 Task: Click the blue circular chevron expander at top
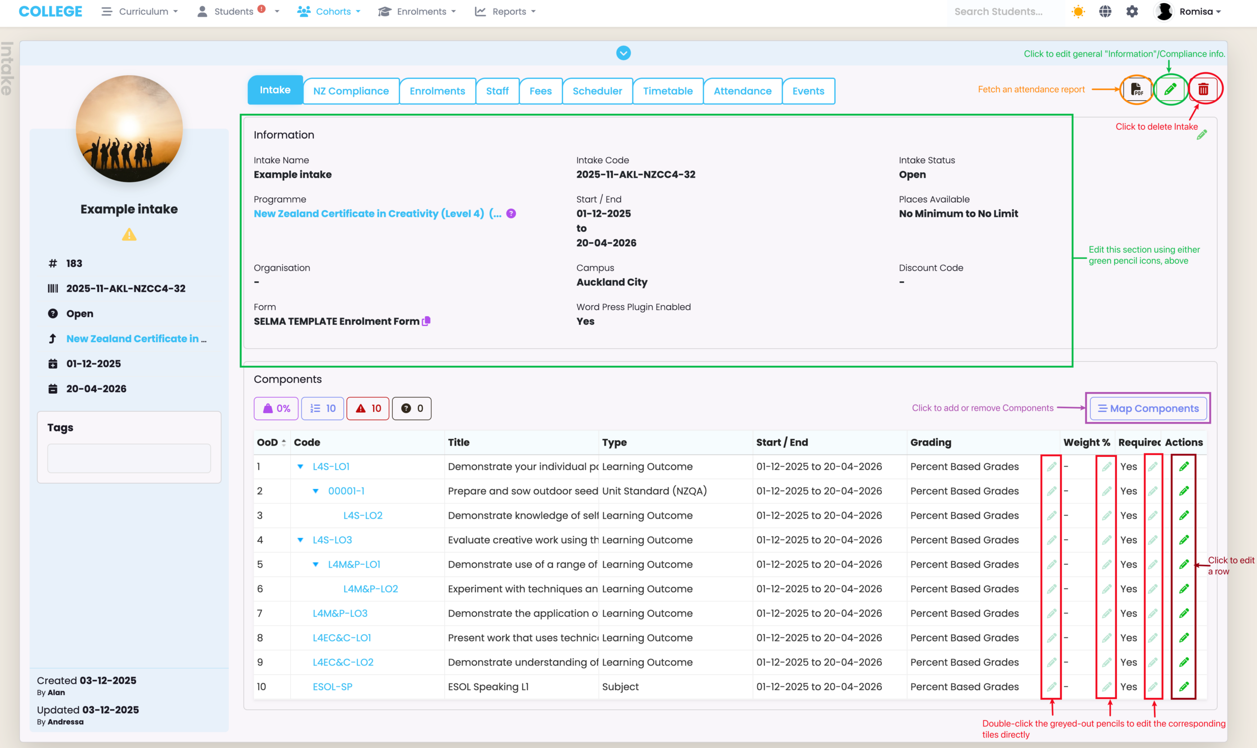pos(623,53)
